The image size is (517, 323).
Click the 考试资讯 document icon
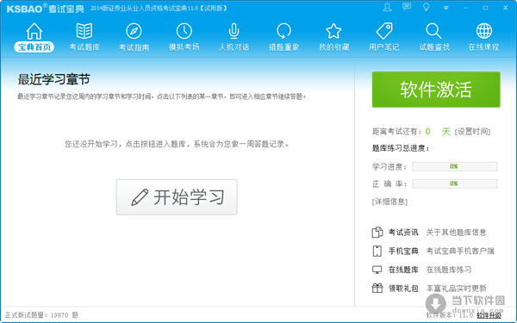click(377, 233)
